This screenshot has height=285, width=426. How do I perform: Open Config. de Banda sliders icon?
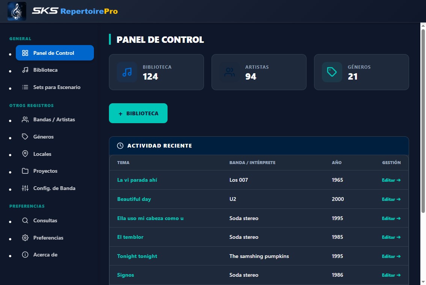tap(25, 188)
